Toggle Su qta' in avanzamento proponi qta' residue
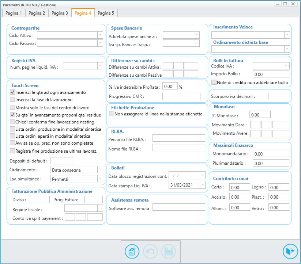The width and height of the screenshot is (301, 264). 12,115
